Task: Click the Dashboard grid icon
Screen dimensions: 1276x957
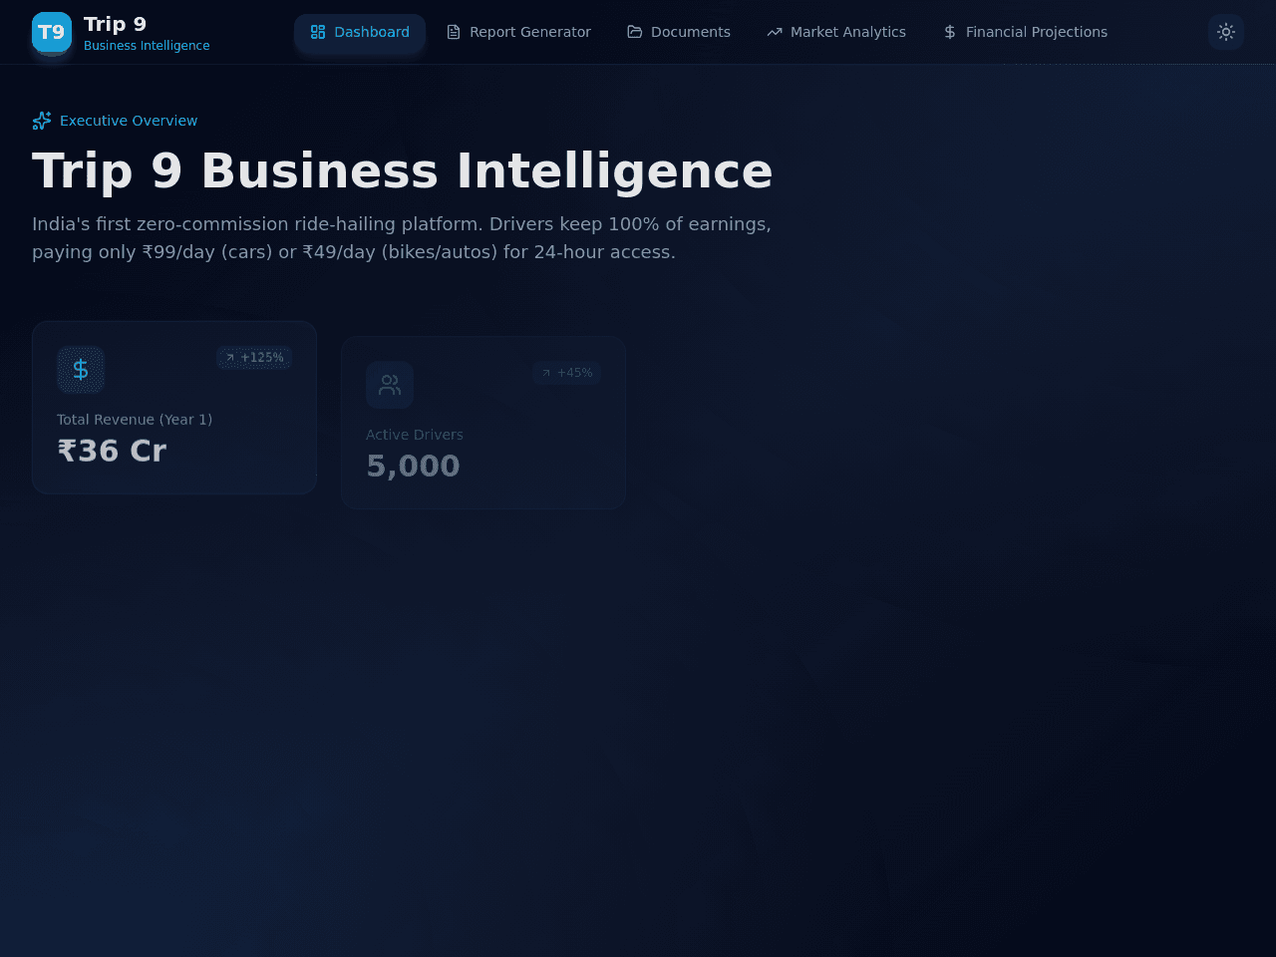Action: [318, 32]
